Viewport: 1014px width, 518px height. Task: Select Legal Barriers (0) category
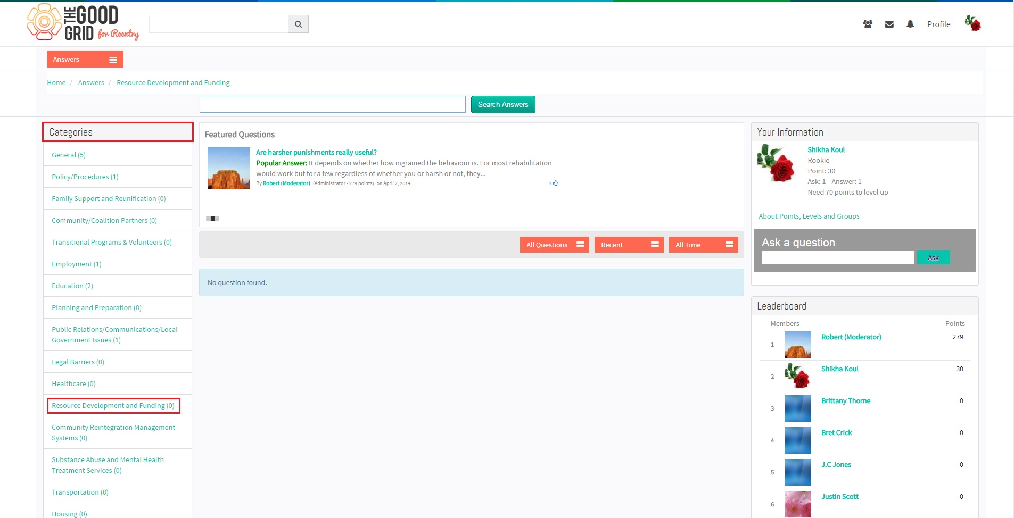point(78,362)
